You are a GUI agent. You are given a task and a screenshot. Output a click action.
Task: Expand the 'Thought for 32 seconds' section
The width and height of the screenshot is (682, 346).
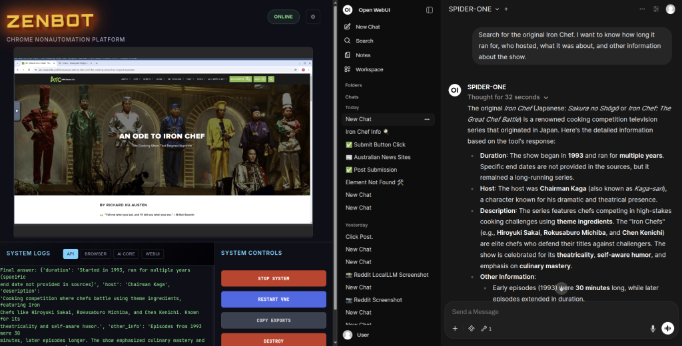pyautogui.click(x=508, y=97)
